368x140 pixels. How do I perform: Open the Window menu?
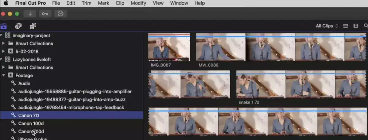[179, 3]
